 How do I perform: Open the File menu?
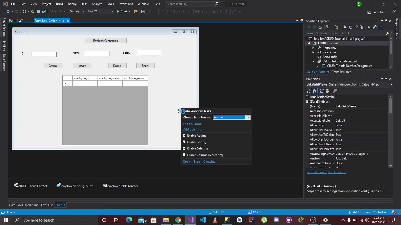click(x=13, y=4)
